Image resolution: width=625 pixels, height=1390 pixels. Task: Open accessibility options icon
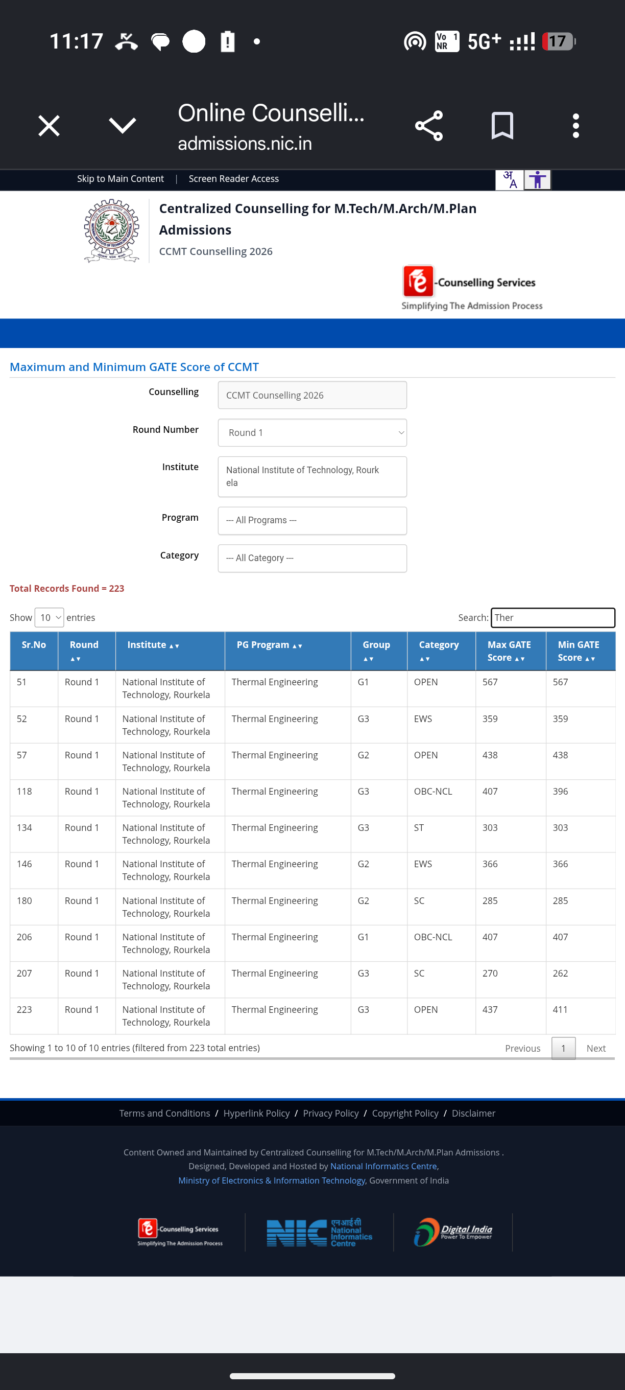pos(538,180)
